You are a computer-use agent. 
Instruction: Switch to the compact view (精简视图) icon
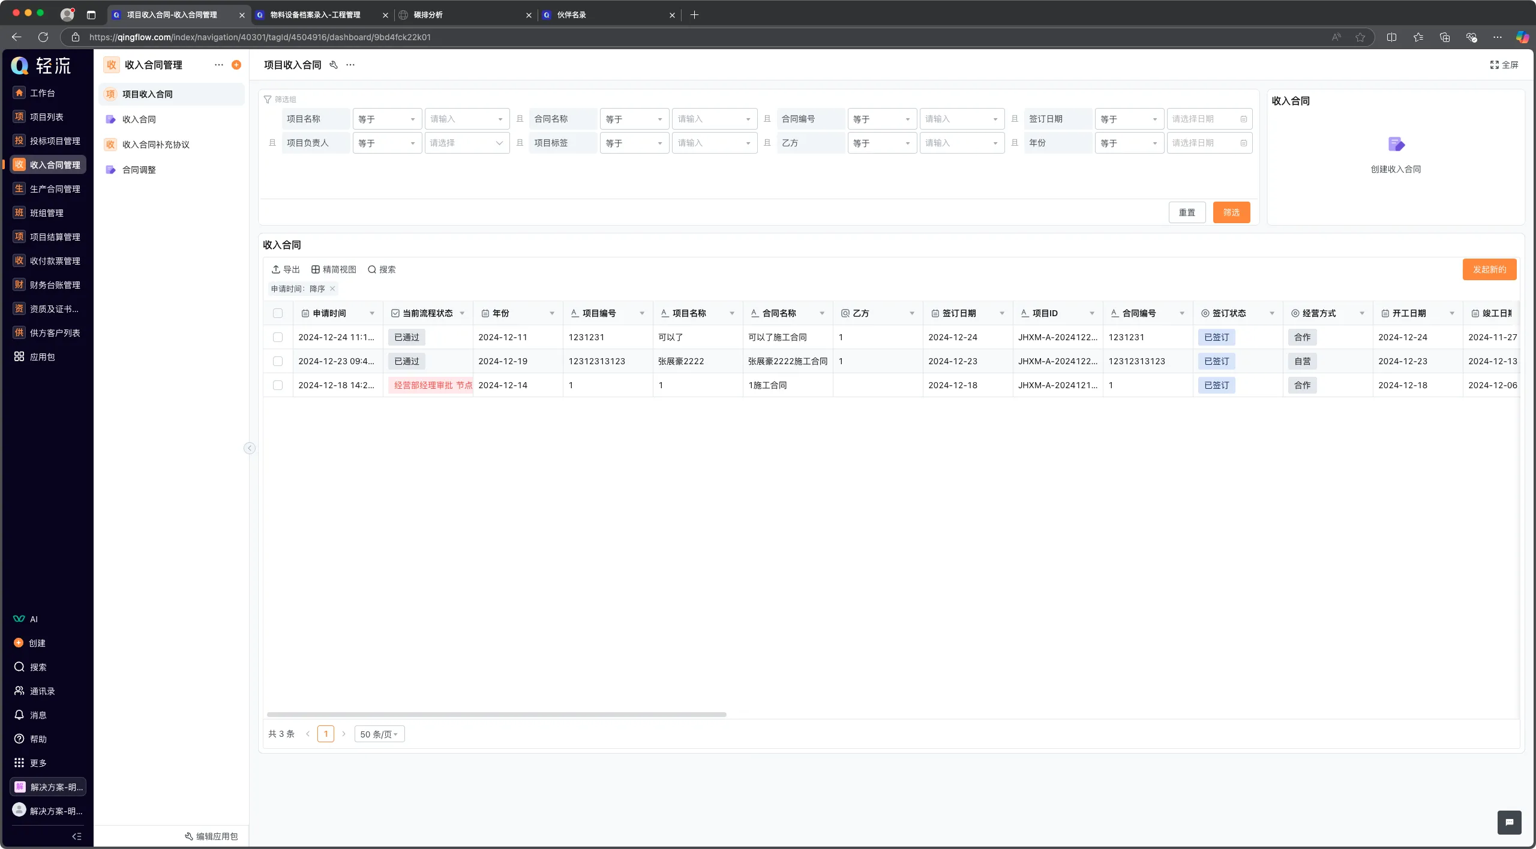tap(316, 269)
